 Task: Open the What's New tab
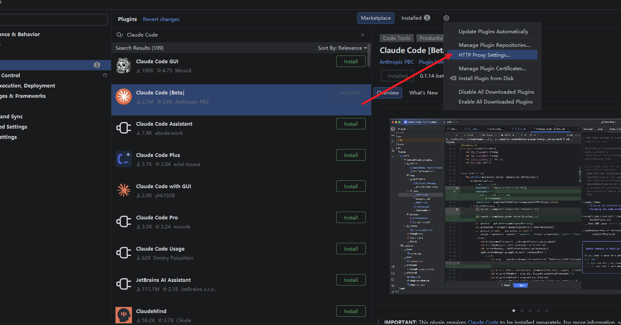click(423, 93)
